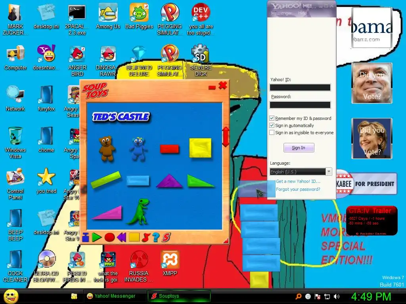Select the Windows Vista recycle bin icon
Screen dimensions: 406x304
click(15, 142)
